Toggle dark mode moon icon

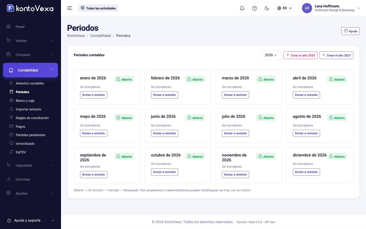pyautogui.click(x=267, y=8)
